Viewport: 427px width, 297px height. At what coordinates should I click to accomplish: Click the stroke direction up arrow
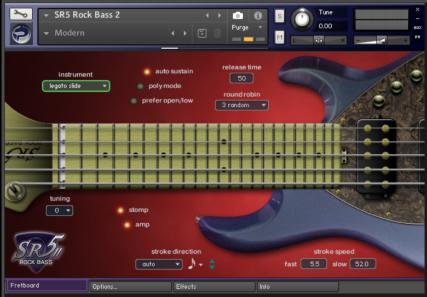point(212,261)
